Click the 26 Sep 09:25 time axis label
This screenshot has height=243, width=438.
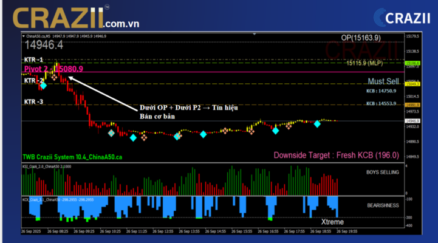pyautogui.click(x=84, y=231)
